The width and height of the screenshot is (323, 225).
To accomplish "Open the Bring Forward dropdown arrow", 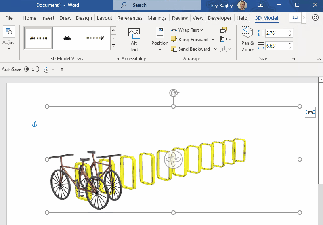I will 213,40.
